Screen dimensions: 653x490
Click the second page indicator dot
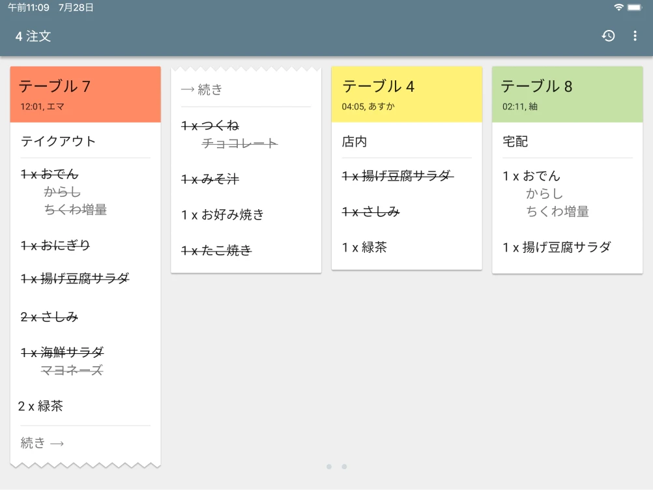click(x=344, y=467)
